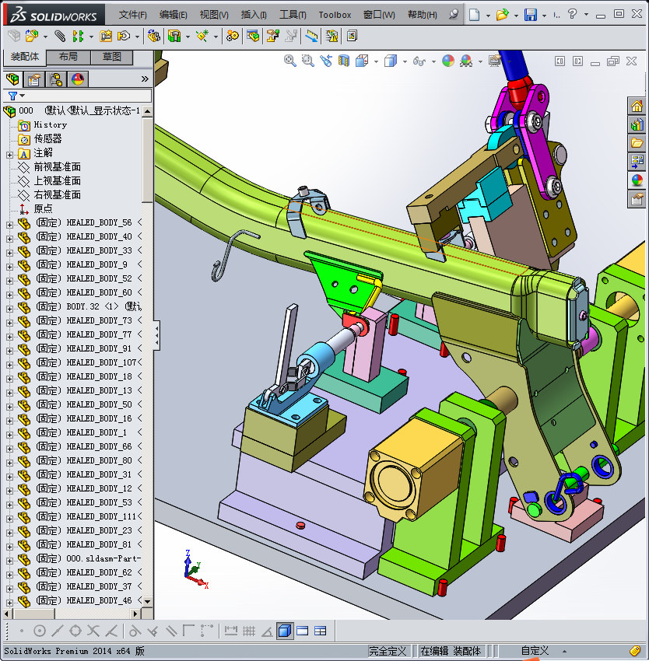Select the History tree item
This screenshot has height=661, width=649.
point(51,124)
